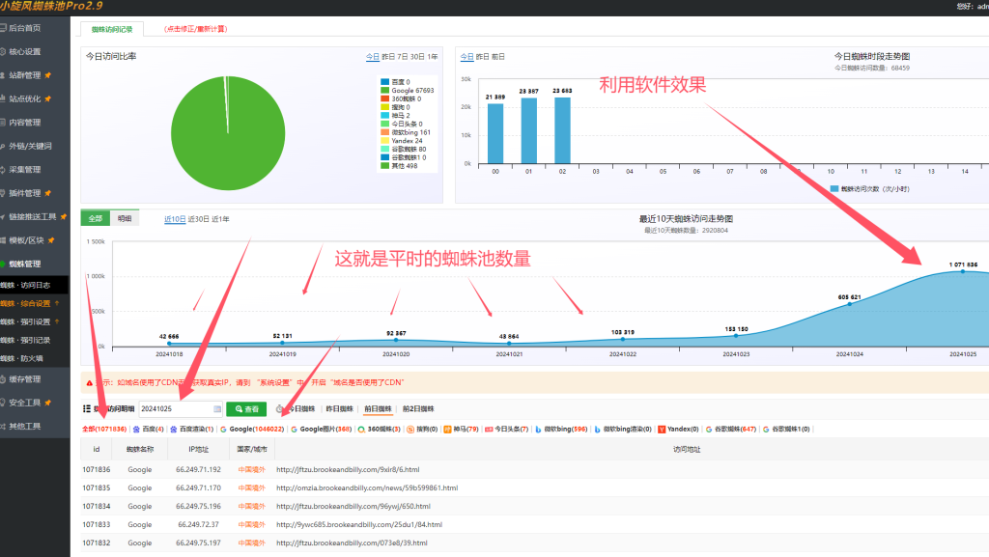Click IP address 66.249.71.170
The height and width of the screenshot is (557, 989).
point(198,487)
